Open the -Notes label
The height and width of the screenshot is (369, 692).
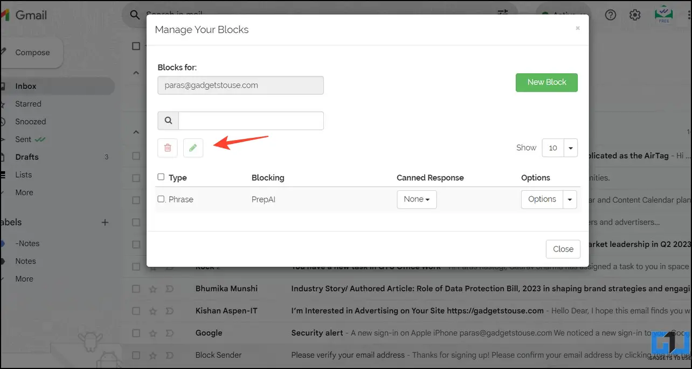click(x=27, y=243)
